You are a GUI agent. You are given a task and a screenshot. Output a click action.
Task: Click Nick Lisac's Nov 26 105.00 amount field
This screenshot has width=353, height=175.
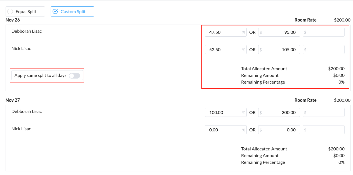279,49
